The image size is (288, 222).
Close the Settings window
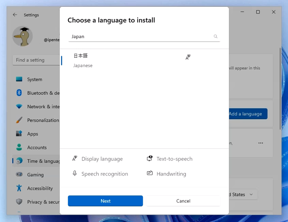click(274, 12)
